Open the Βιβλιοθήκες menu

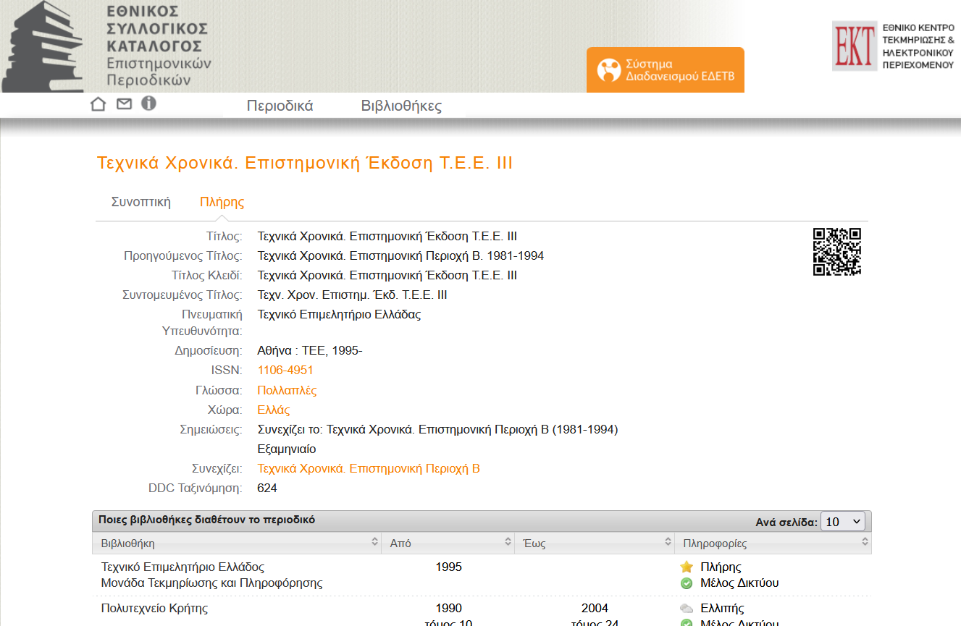tap(401, 106)
